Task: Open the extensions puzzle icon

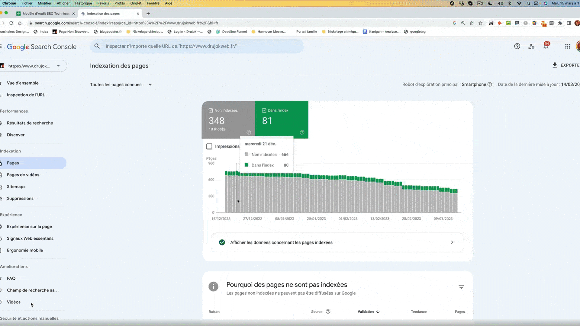Action: point(560,23)
